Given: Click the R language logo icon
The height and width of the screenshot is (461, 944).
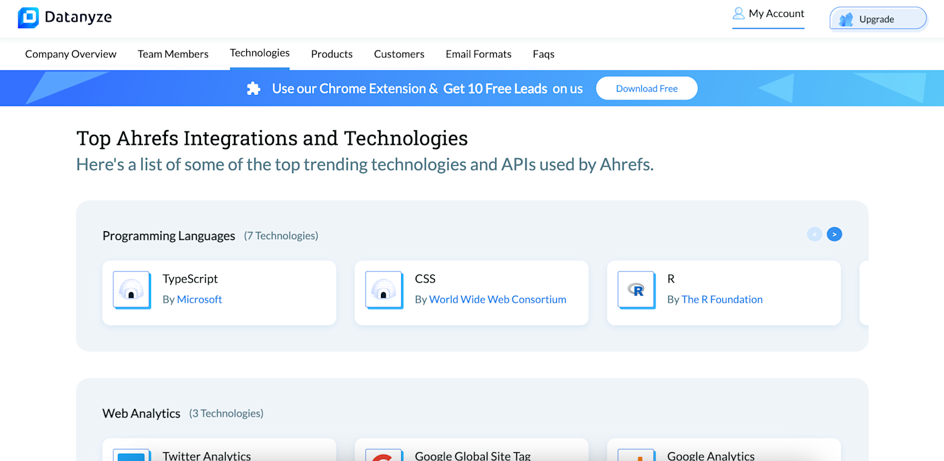Looking at the screenshot, I should (636, 290).
